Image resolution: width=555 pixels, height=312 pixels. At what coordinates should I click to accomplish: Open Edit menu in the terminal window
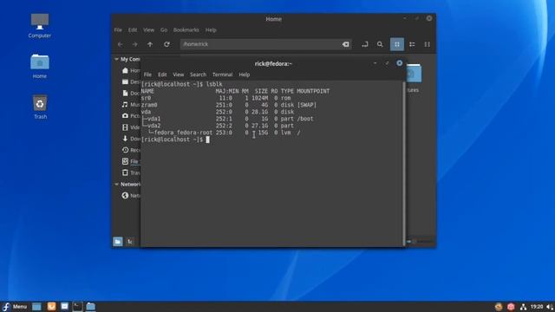click(x=162, y=75)
